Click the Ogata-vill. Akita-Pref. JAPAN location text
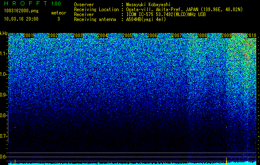The height and width of the screenshot is (165, 260). pyautogui.click(x=184, y=9)
